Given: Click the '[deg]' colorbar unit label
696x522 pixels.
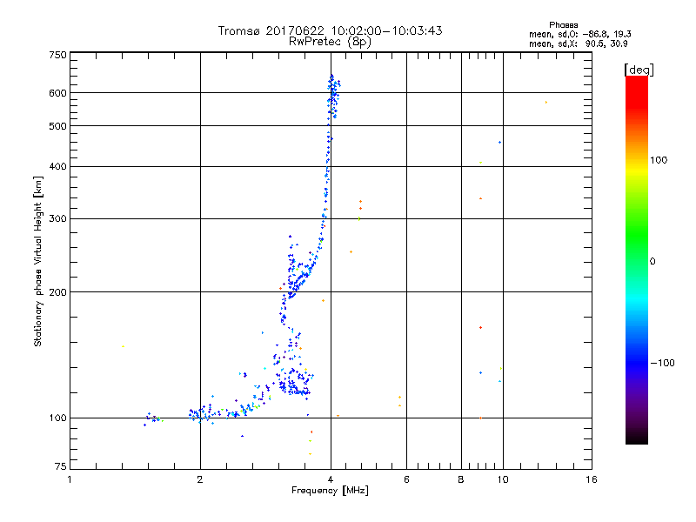Looking at the screenshot, I should click(x=639, y=70).
